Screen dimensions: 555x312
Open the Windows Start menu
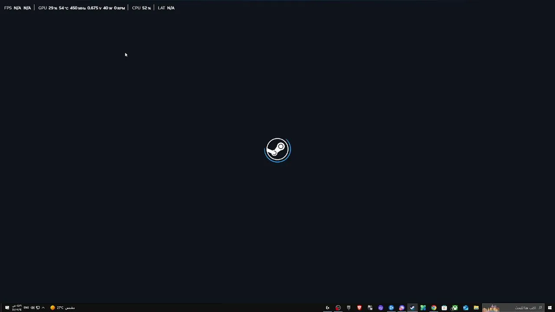[x=550, y=308]
